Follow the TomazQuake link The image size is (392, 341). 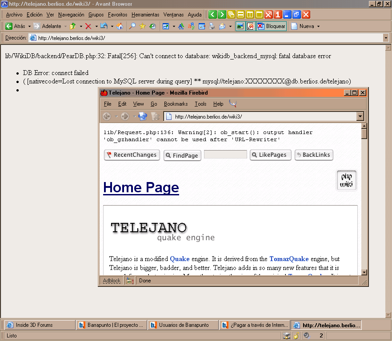[x=289, y=259]
